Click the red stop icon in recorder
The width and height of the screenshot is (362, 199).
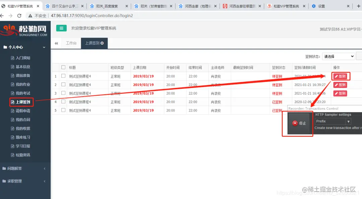coord(295,123)
